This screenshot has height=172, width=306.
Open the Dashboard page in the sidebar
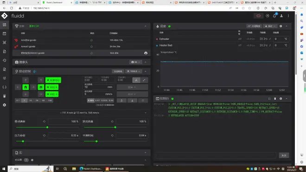(x=4, y=25)
